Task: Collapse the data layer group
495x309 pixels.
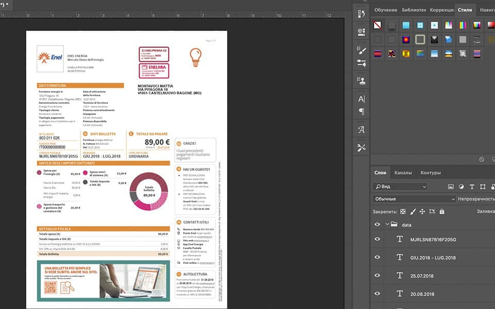Action: (387, 225)
